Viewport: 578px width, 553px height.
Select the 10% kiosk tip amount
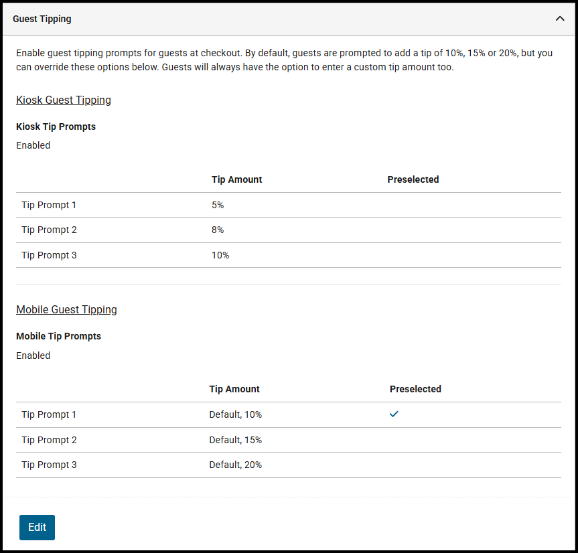click(x=220, y=255)
